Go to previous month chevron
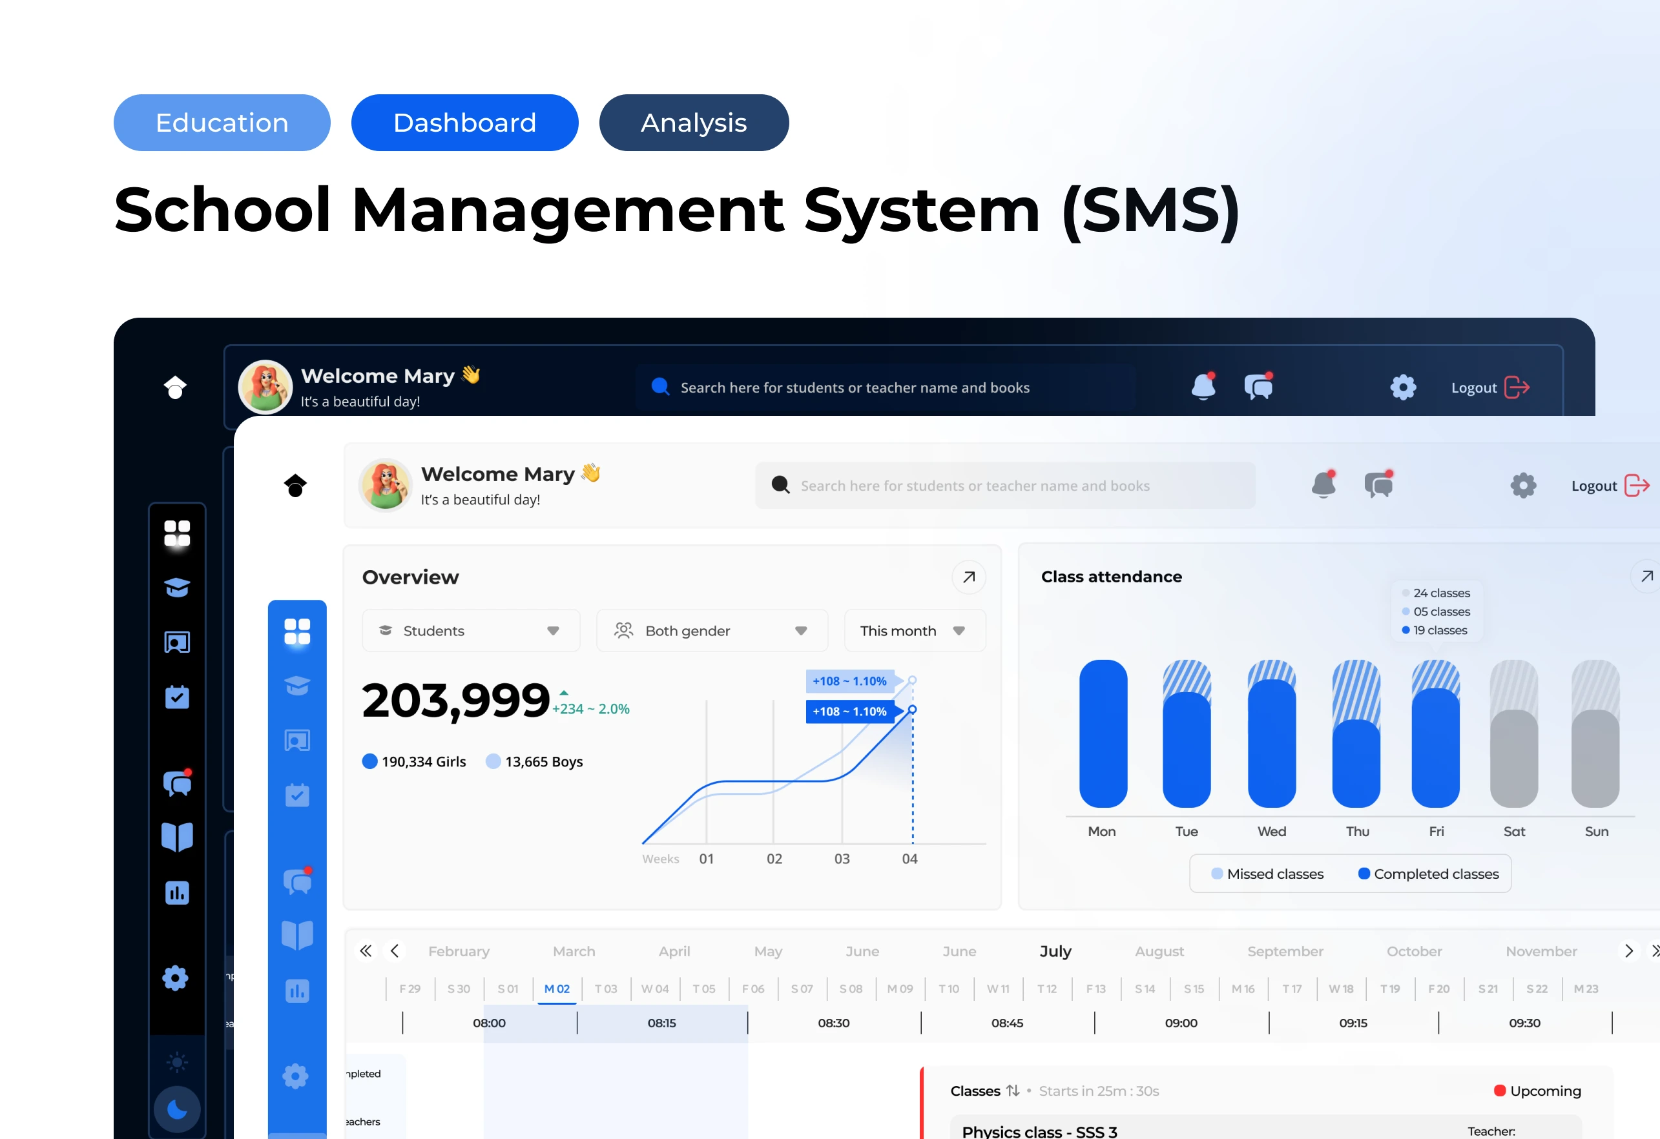The image size is (1660, 1139). pos(394,950)
